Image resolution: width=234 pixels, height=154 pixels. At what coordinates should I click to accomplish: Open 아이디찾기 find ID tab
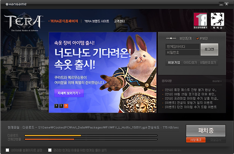point(190,62)
